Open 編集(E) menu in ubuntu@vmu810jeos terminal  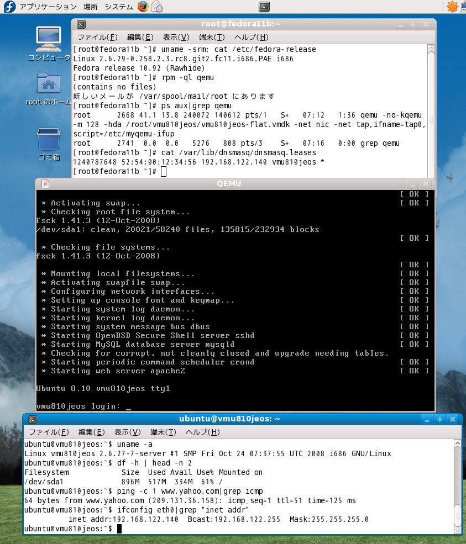[92, 432]
